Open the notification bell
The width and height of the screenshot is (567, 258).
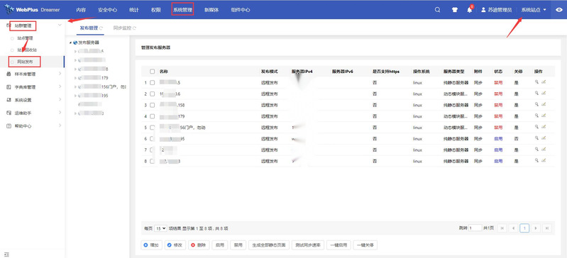coord(469,10)
